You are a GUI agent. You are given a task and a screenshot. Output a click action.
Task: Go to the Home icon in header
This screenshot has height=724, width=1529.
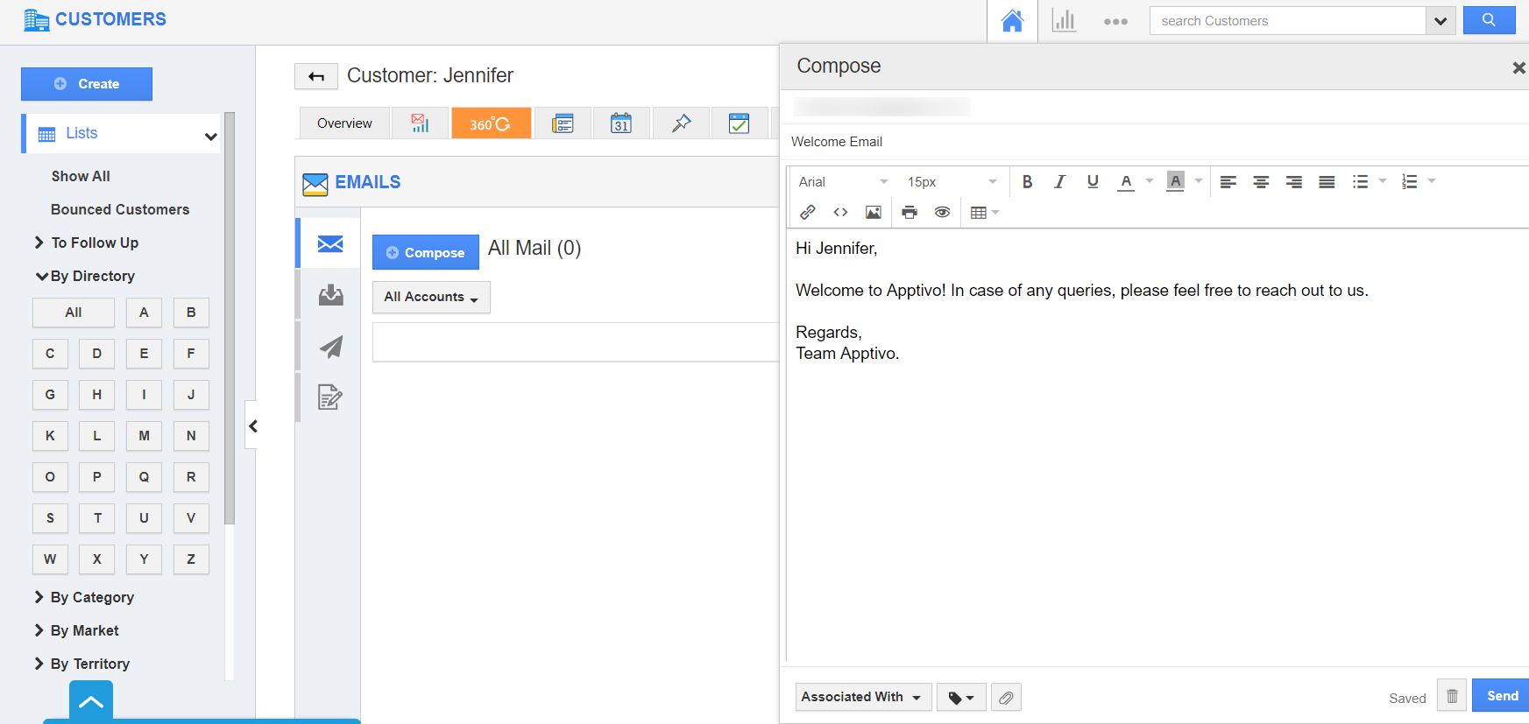[x=1012, y=21]
